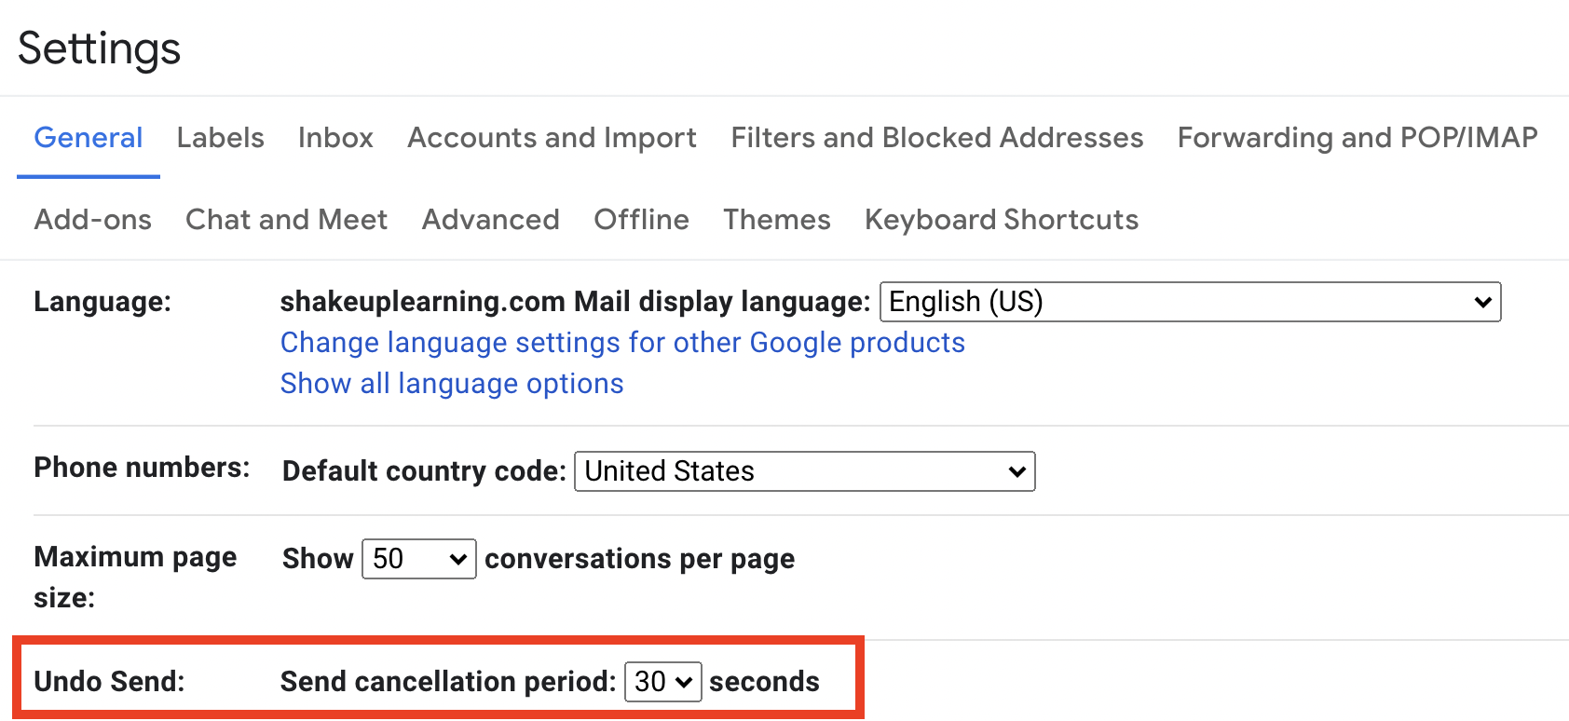Screen dimensions: 1569x721
Task: Select Forwarding and POP/IMAP tab
Action: pos(1358,138)
